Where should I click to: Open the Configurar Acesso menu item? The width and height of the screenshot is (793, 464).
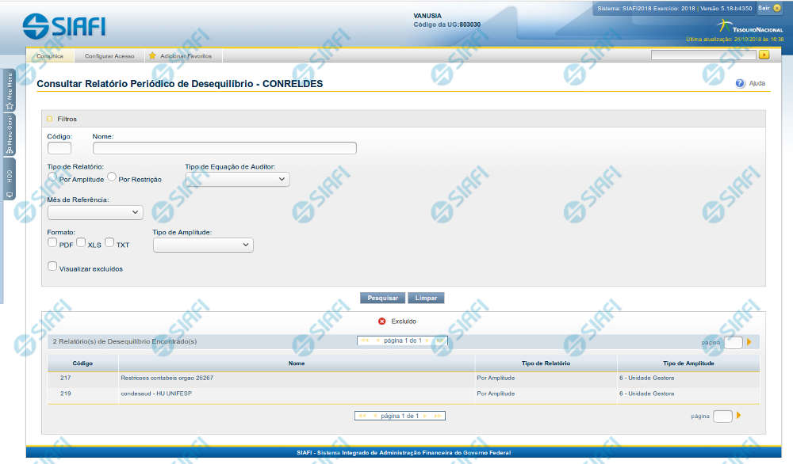coord(109,56)
